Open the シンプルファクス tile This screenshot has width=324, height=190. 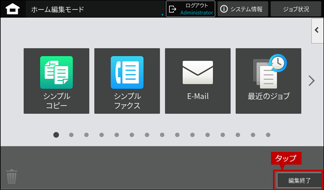coord(127,81)
